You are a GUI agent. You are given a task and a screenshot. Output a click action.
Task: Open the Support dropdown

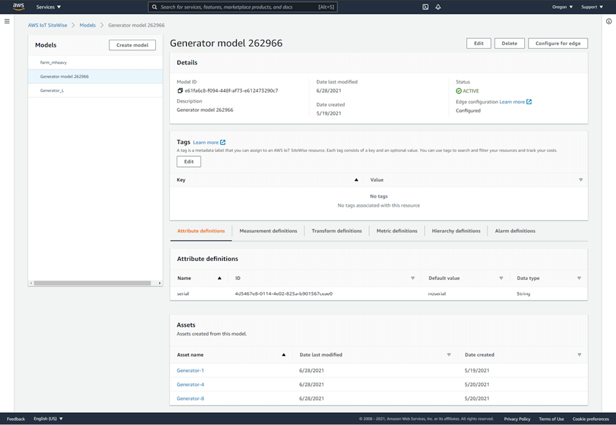tap(592, 7)
